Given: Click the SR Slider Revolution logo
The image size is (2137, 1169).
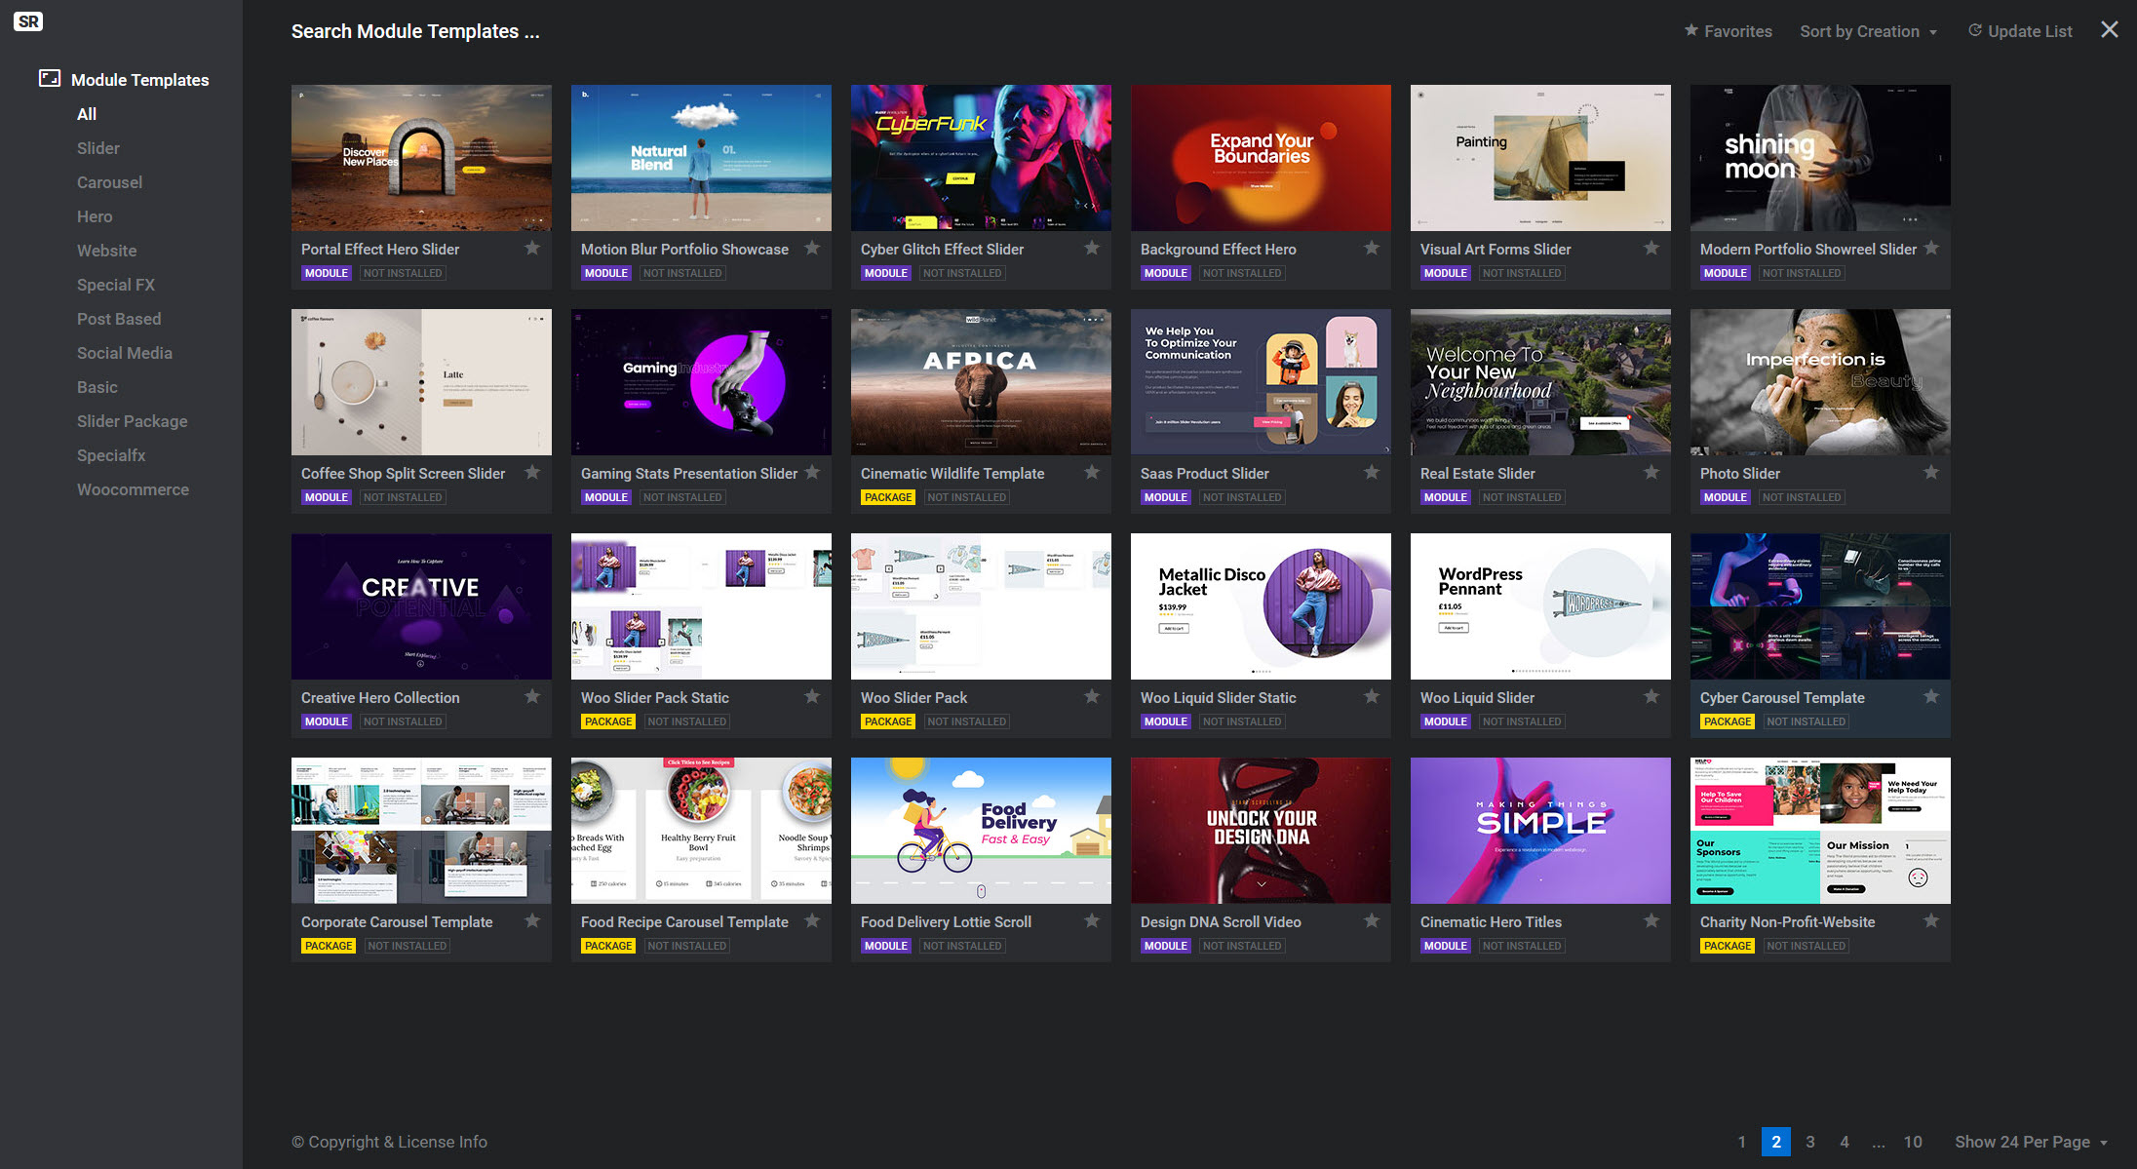Looking at the screenshot, I should pyautogui.click(x=28, y=21).
